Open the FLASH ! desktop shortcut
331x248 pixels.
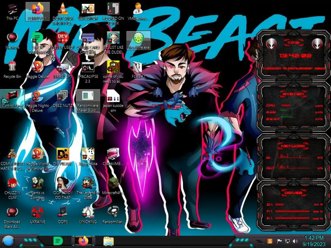[138, 70]
